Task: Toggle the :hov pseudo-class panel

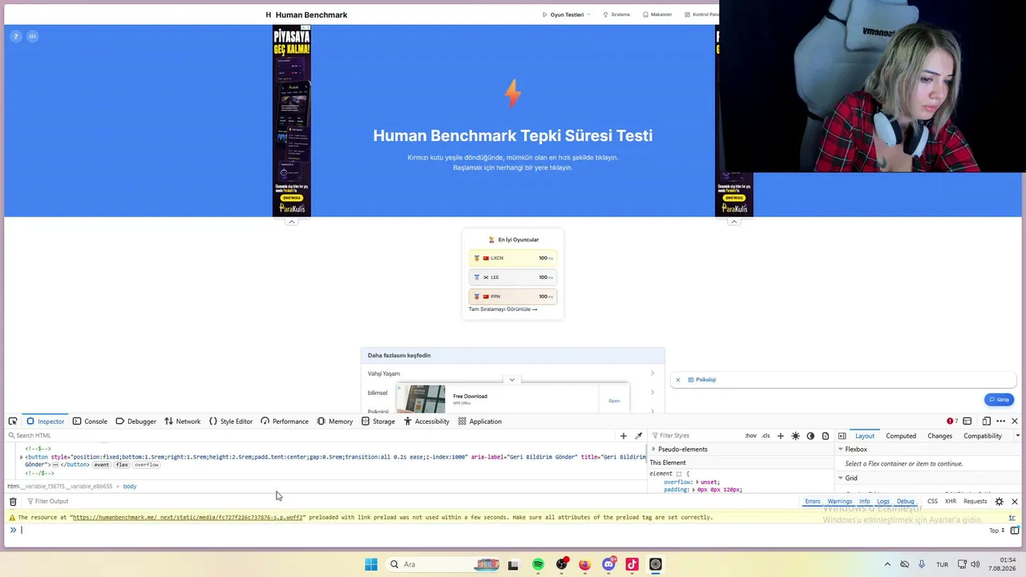Action: tap(750, 436)
